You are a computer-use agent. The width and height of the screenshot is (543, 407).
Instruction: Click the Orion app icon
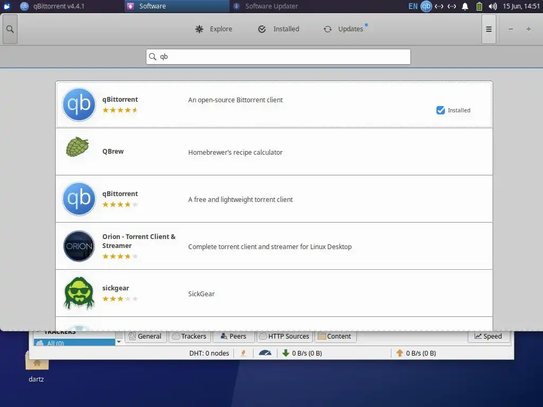click(x=79, y=246)
